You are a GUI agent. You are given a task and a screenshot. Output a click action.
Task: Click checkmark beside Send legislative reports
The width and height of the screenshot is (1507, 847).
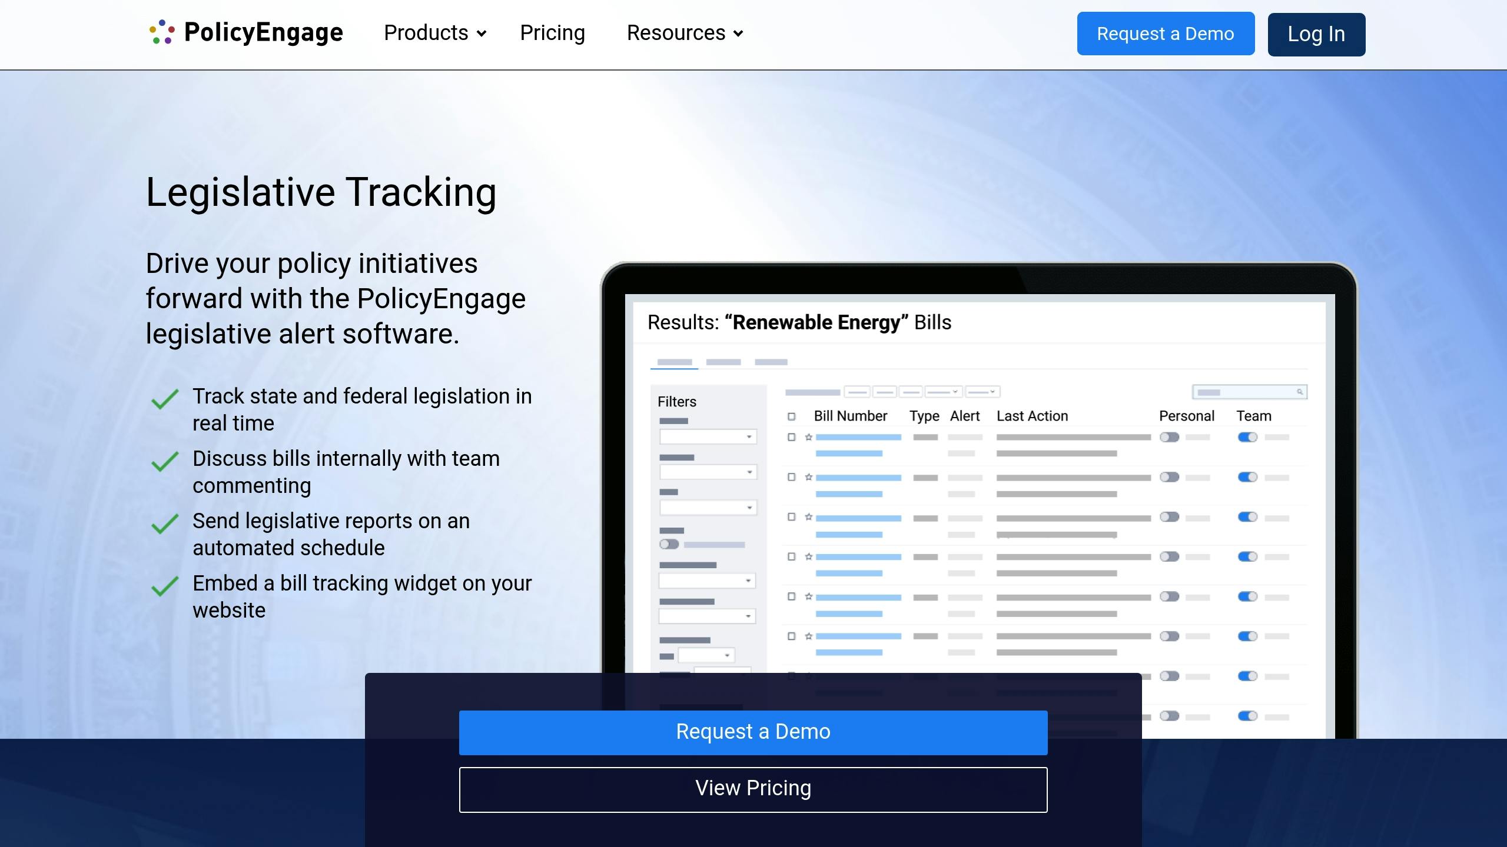click(x=165, y=523)
